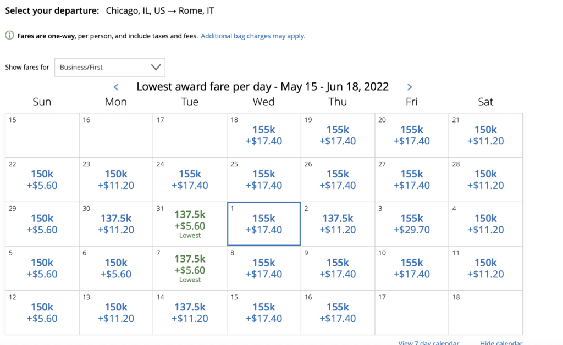Navigate to previous month using left chevron
This screenshot has width=563, height=345.
[116, 87]
